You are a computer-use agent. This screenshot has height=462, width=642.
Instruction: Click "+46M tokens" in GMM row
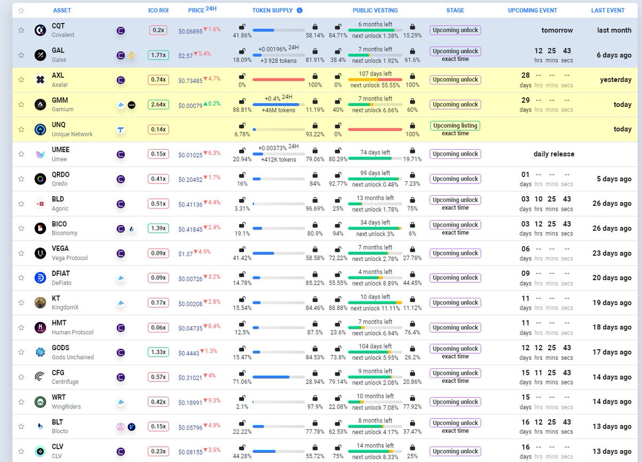pos(278,110)
